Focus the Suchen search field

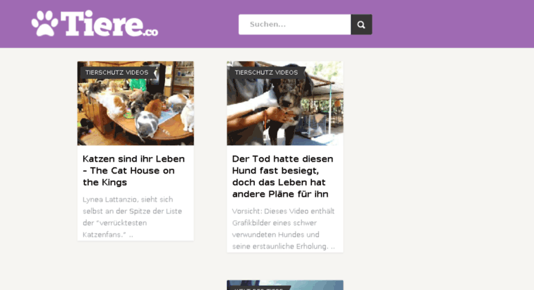[295, 25]
